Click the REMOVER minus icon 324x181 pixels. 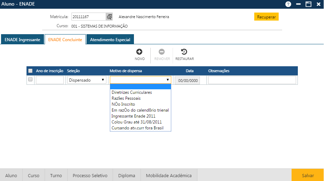(x=161, y=52)
